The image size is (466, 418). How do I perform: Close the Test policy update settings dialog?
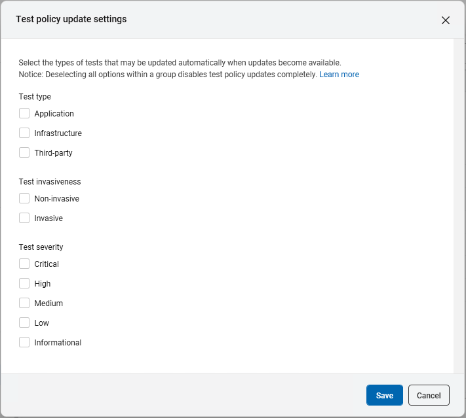(x=446, y=20)
